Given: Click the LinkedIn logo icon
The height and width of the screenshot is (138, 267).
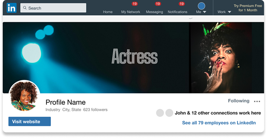Looking at the screenshot, I should pos(11,8).
